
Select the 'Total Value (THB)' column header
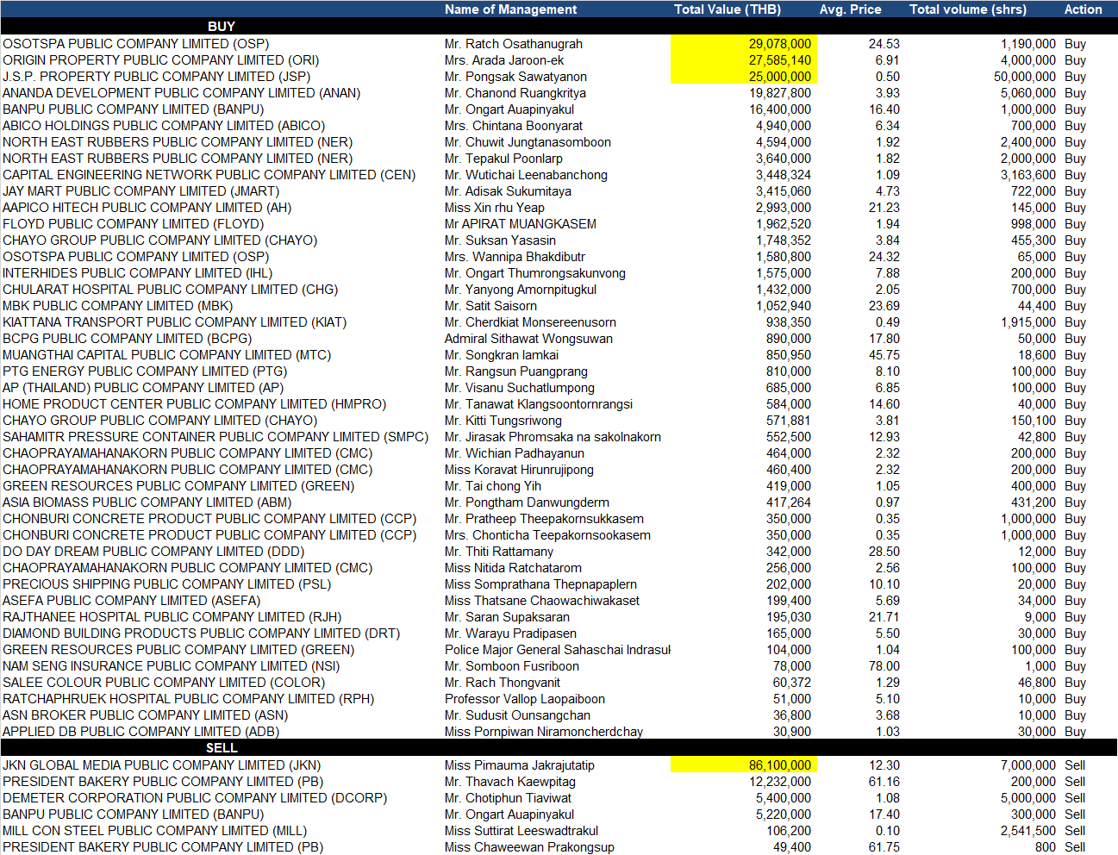(728, 9)
